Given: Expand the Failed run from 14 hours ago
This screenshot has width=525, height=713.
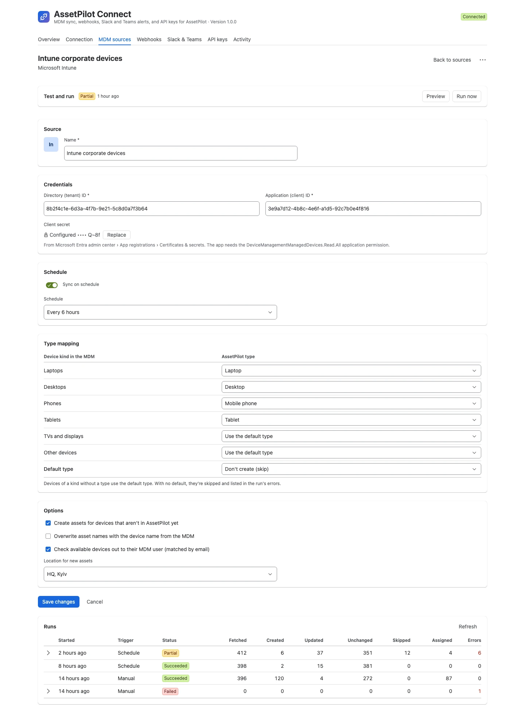Looking at the screenshot, I should (x=48, y=691).
